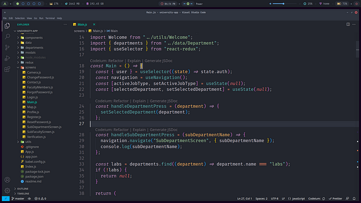Open the Search view in activity bar
The width and height of the screenshot is (361, 203).
pyautogui.click(x=7, y=37)
